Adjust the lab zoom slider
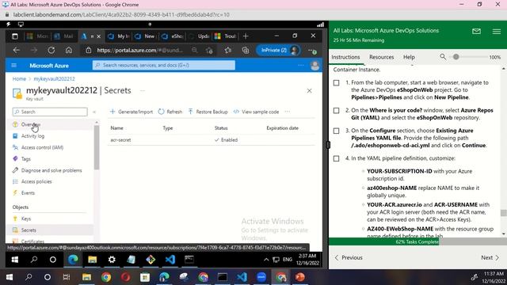Image resolution: width=507 pixels, height=285 pixels. tap(456, 57)
